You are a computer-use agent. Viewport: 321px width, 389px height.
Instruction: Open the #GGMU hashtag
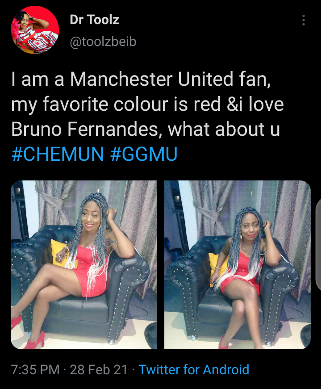tap(144, 154)
